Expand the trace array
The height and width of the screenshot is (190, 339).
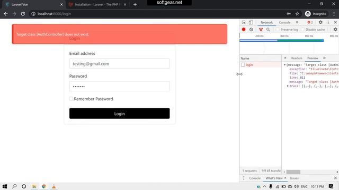(x=288, y=86)
